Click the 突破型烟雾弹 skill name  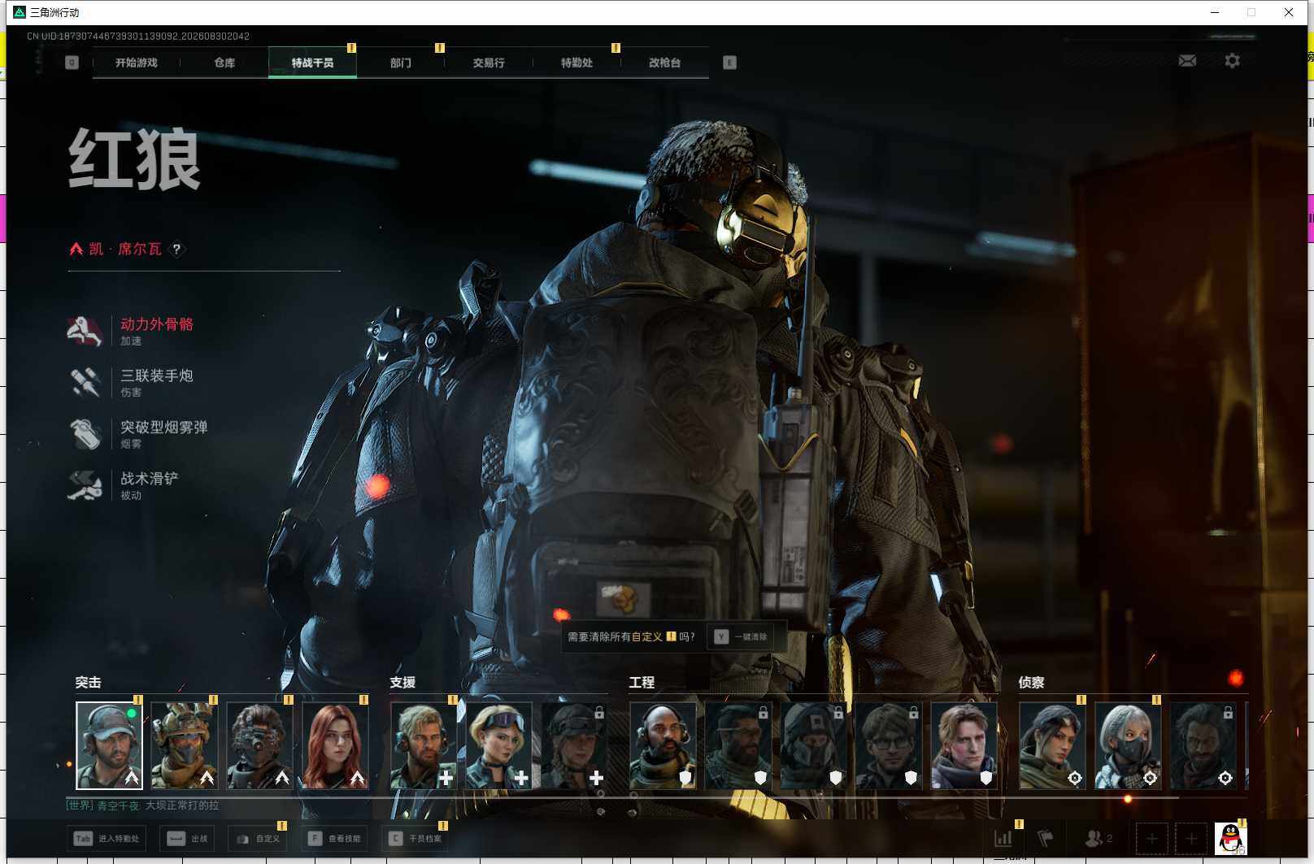click(164, 427)
